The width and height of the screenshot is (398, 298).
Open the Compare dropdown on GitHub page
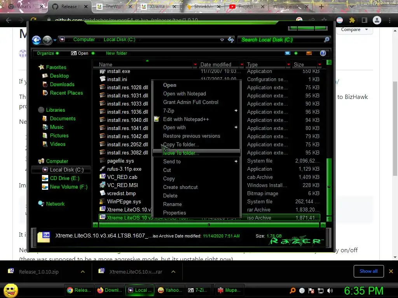pyautogui.click(x=354, y=29)
